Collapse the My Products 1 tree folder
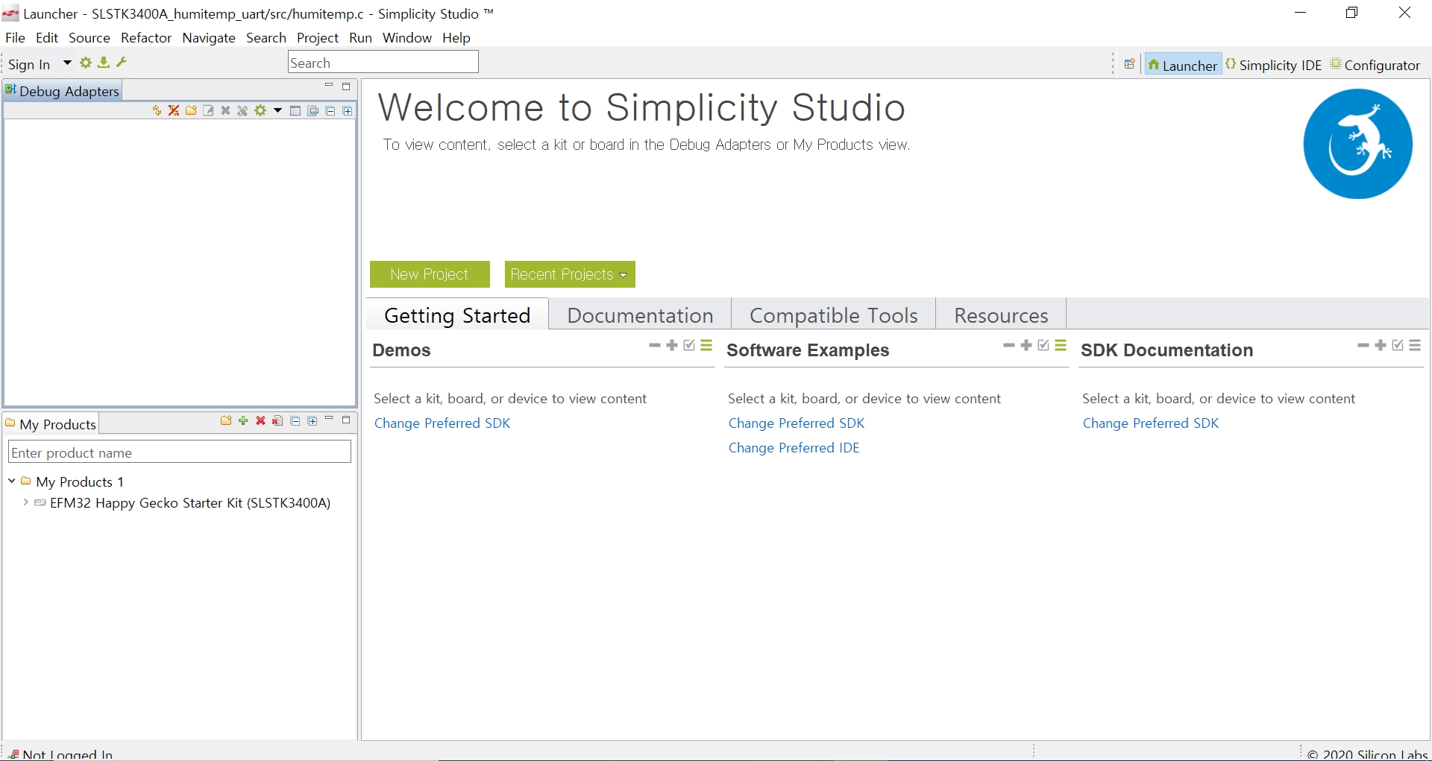 click(12, 481)
